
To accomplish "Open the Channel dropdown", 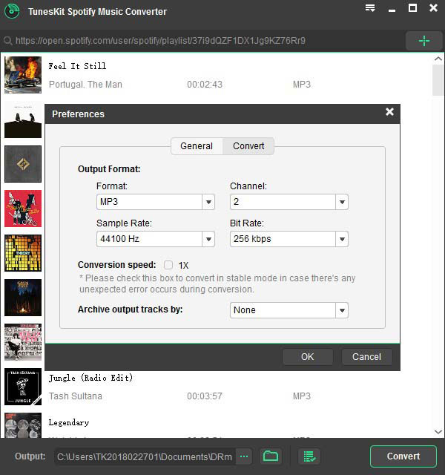I will click(341, 202).
